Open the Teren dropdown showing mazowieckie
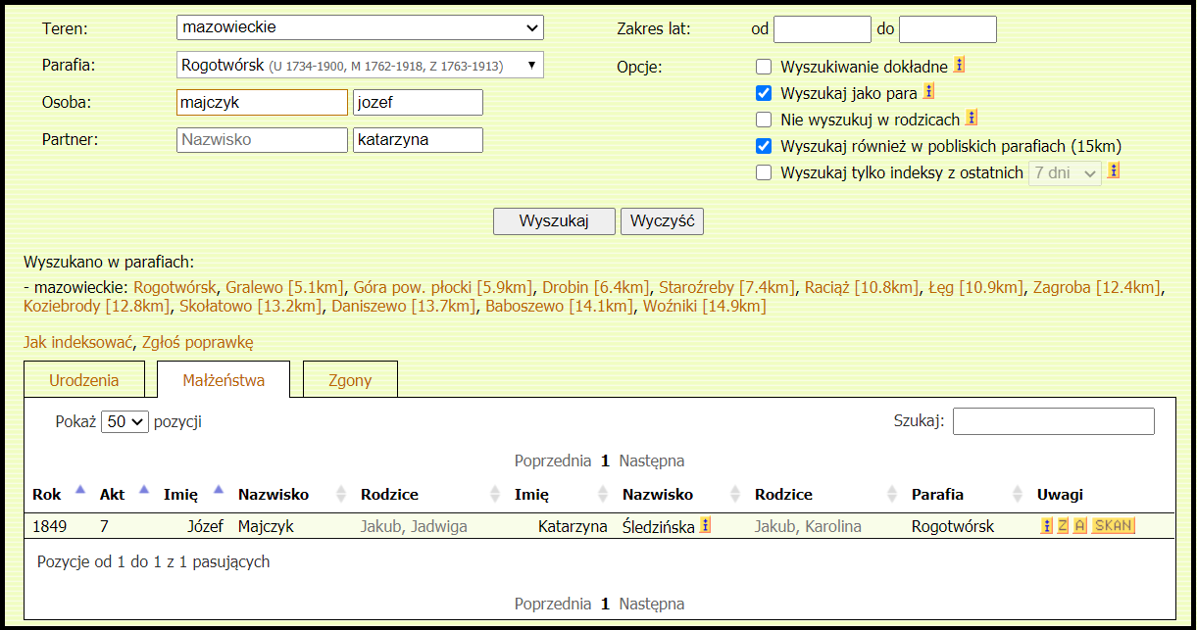The height and width of the screenshot is (630, 1197). tap(360, 28)
